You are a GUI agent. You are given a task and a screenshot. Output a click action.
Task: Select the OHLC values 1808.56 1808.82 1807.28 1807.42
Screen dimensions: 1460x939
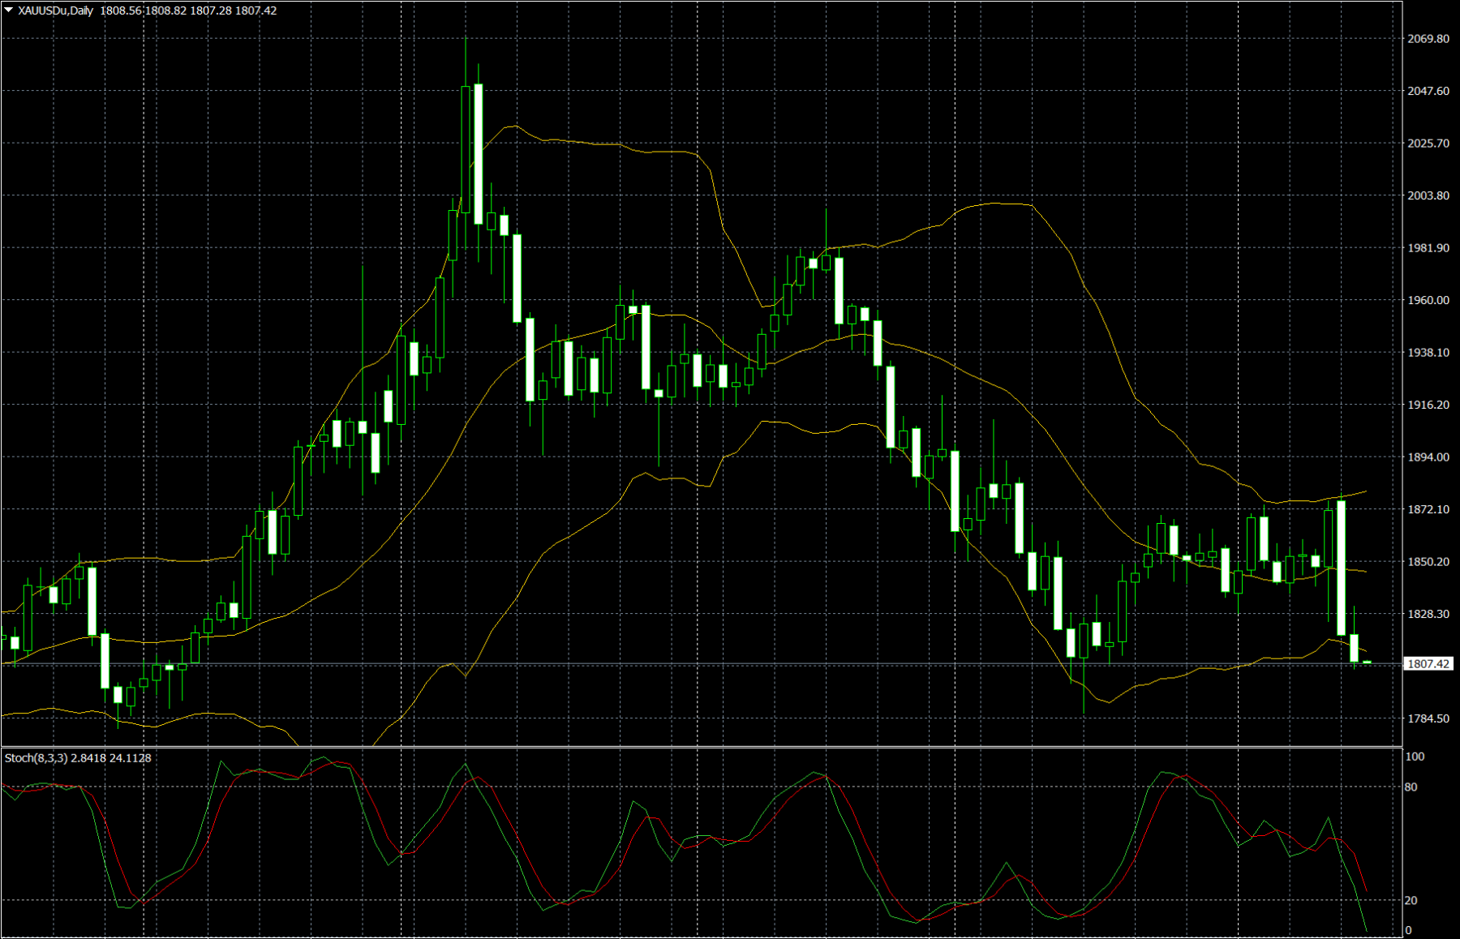click(x=189, y=11)
